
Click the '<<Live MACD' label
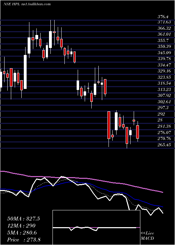pyautogui.click(x=147, y=236)
